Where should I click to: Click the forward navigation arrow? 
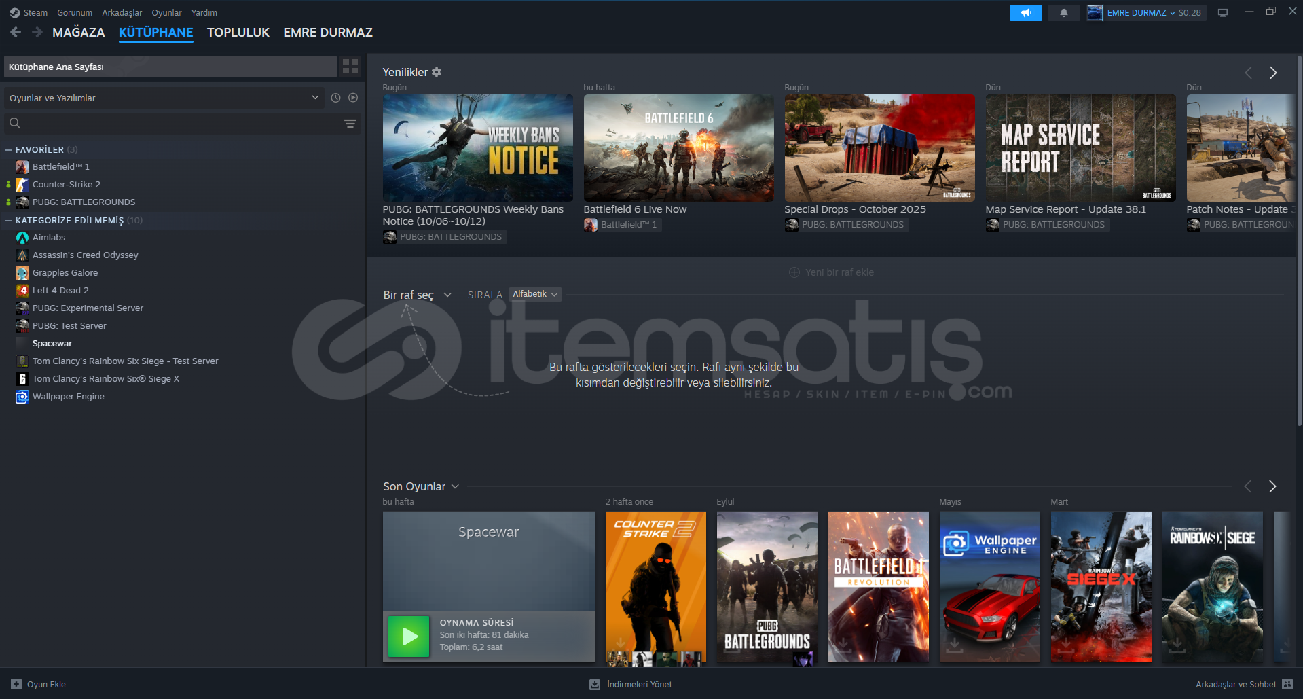click(37, 32)
